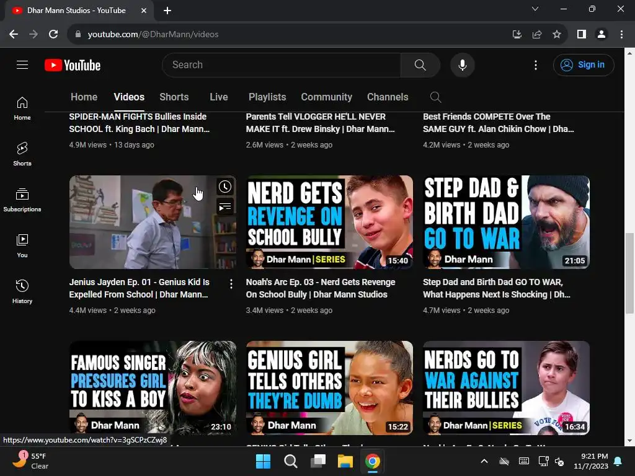Open File Explorer from taskbar

[x=345, y=461]
